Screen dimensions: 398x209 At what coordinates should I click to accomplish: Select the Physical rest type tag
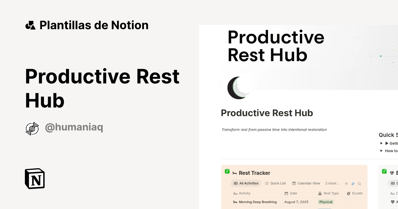click(x=325, y=202)
